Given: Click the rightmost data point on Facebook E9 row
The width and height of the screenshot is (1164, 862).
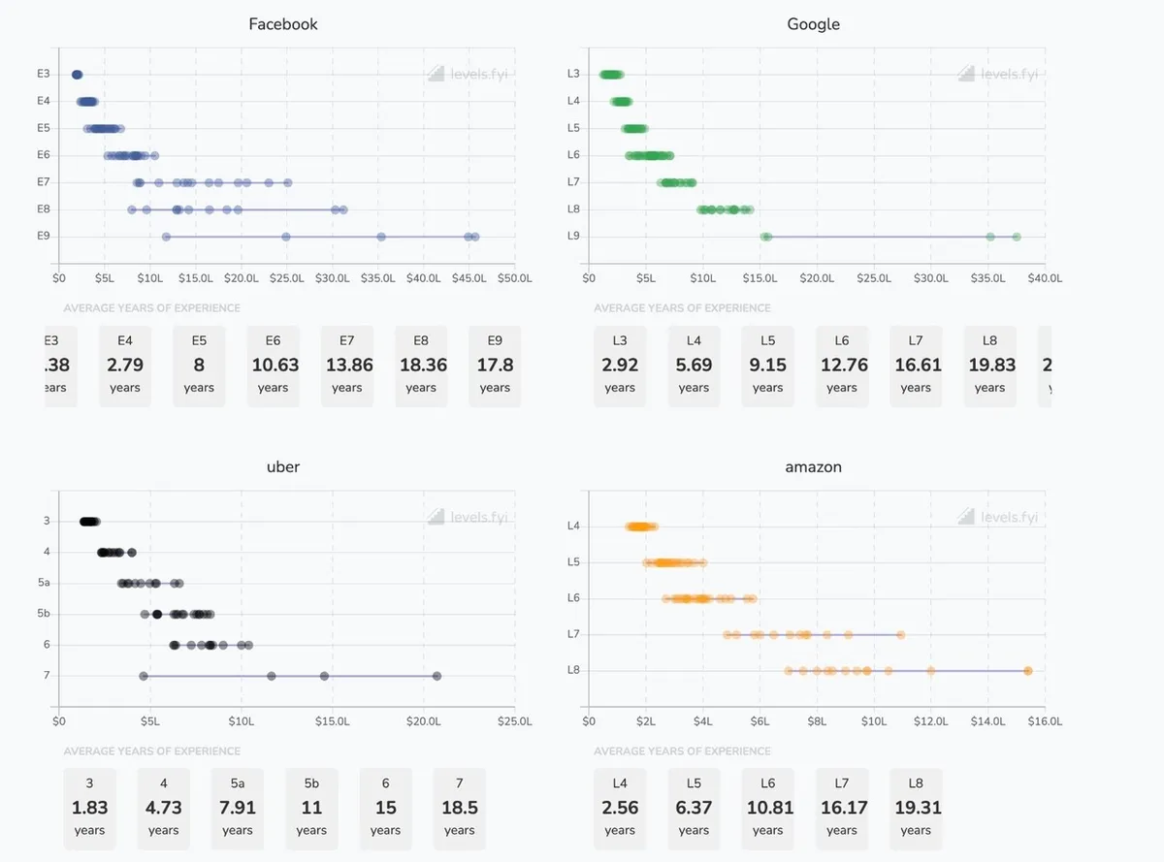Looking at the screenshot, I should coord(474,237).
